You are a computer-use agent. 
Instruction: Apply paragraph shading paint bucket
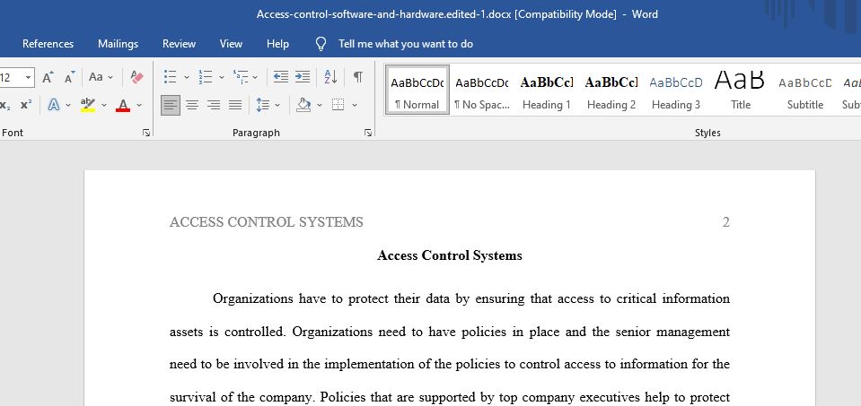point(303,105)
